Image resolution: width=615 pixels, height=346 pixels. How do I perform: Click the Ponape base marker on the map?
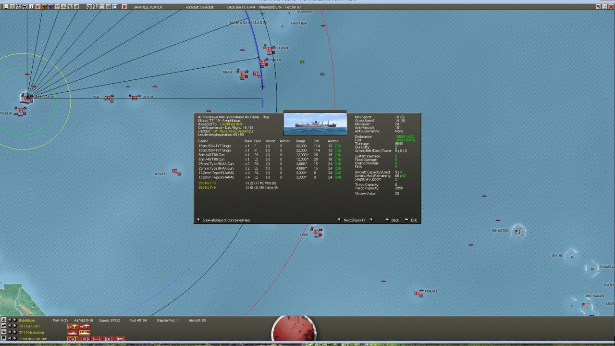pos(417,292)
